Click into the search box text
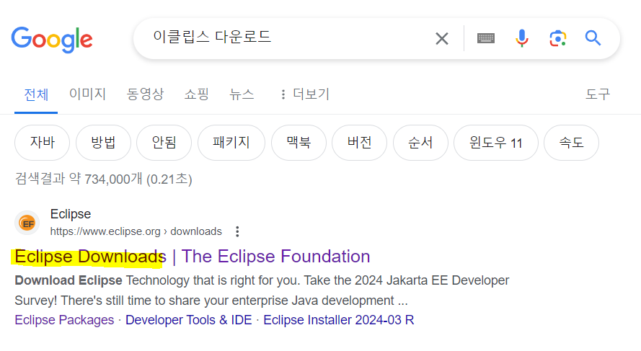This screenshot has height=351, width=641. tap(212, 37)
